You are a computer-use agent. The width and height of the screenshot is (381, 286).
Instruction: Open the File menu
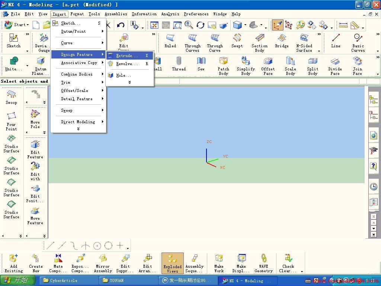point(15,14)
